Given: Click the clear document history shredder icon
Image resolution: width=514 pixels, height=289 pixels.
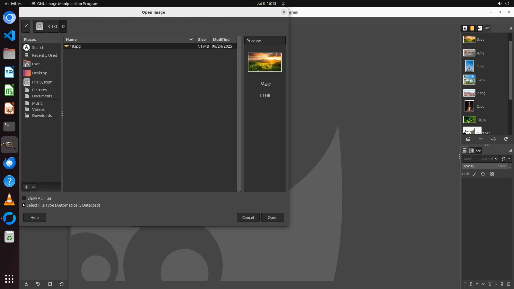Looking at the screenshot, I should pyautogui.click(x=493, y=139).
